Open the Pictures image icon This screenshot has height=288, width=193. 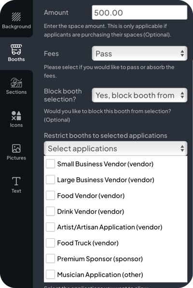pos(16,148)
